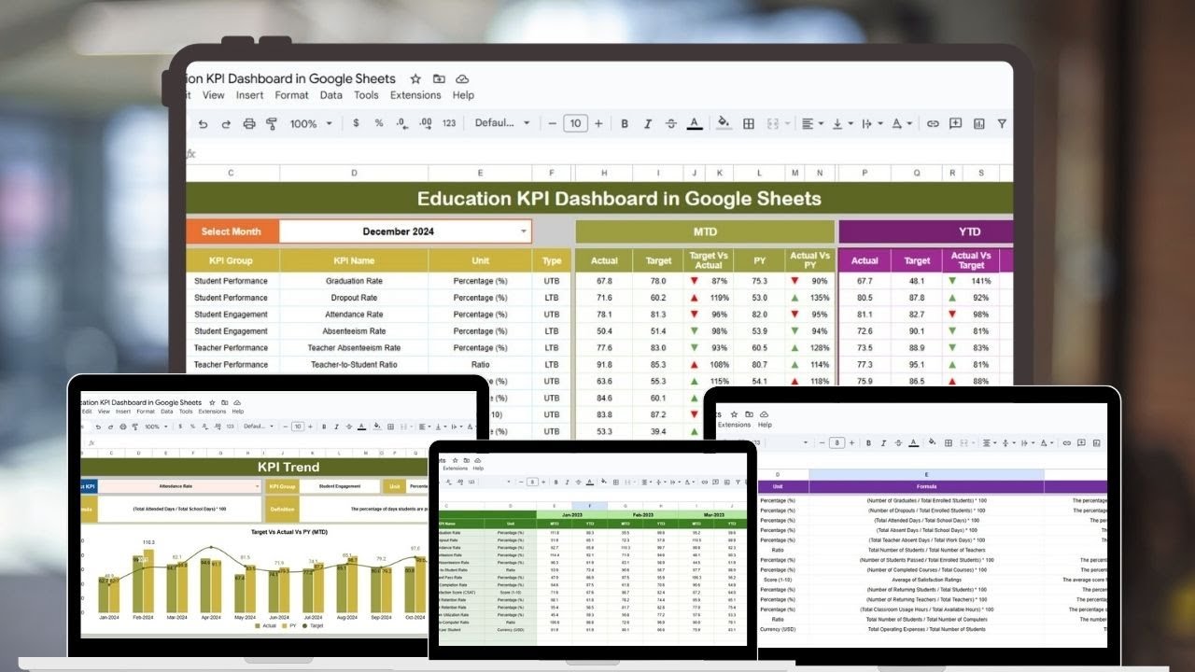Click the Move folder icon in KPI Trend window
The image size is (1195, 672).
[x=224, y=402]
